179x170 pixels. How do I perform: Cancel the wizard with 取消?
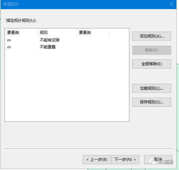(x=158, y=160)
